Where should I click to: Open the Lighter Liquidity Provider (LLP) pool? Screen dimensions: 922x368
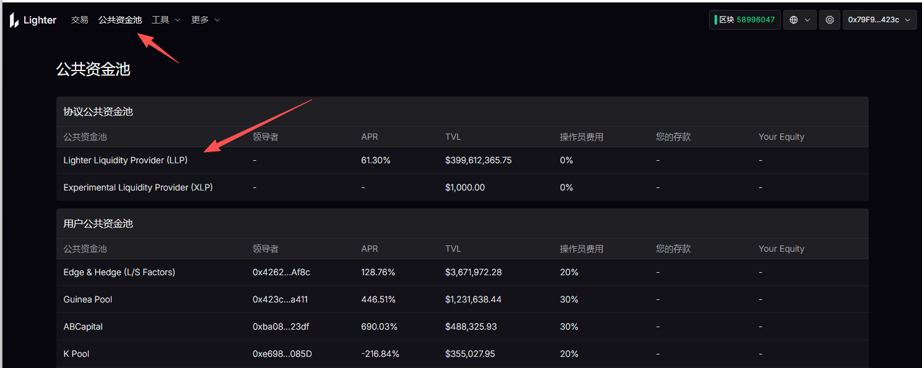coord(125,160)
